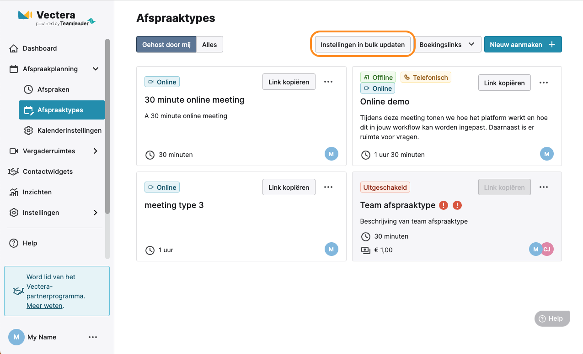
Task: Click plus icon in Nieuw aanmaken button
Action: [x=552, y=45]
